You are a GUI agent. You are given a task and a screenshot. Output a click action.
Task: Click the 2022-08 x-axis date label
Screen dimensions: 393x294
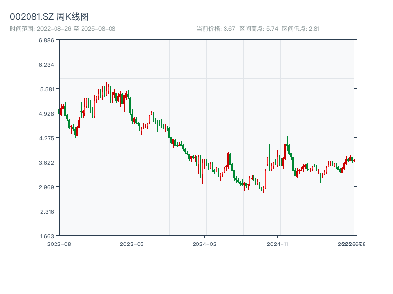[x=59, y=244]
